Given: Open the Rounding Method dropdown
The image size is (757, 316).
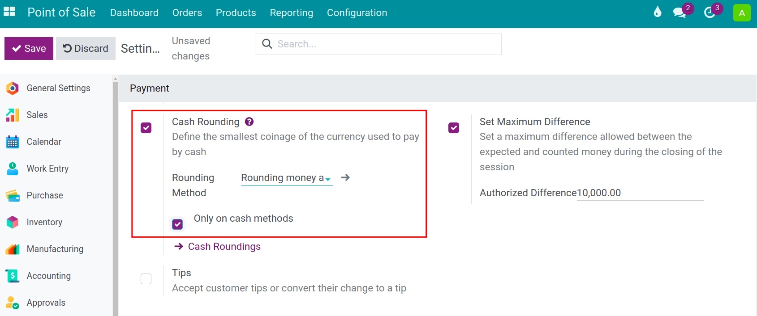Looking at the screenshot, I should (x=287, y=178).
